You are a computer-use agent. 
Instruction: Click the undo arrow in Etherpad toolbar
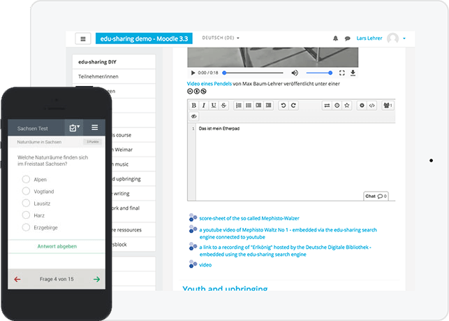(283, 105)
